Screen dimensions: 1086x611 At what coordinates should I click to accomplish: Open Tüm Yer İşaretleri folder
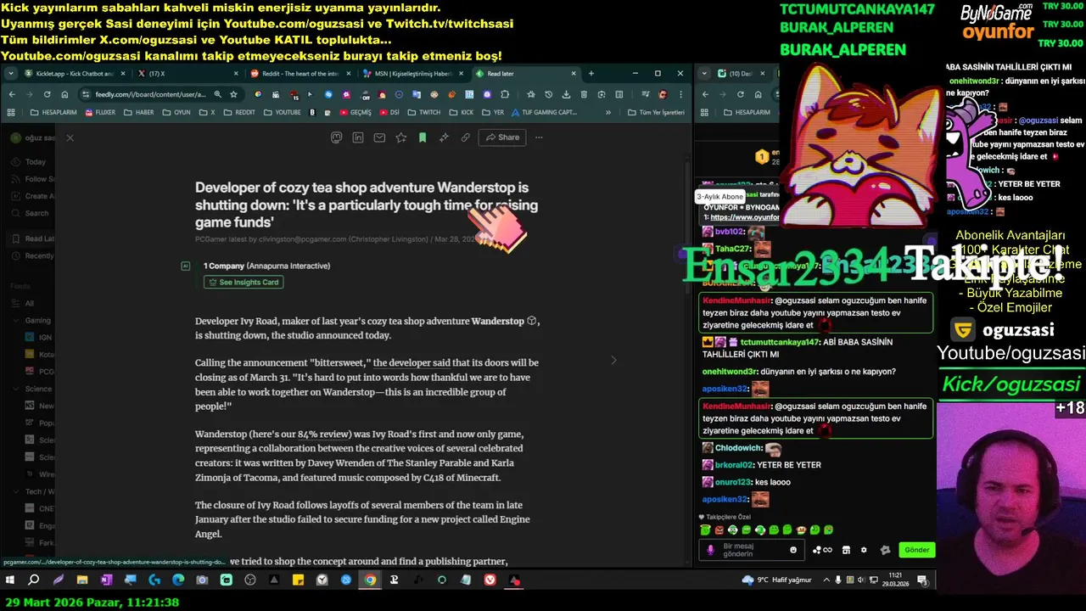click(x=656, y=112)
